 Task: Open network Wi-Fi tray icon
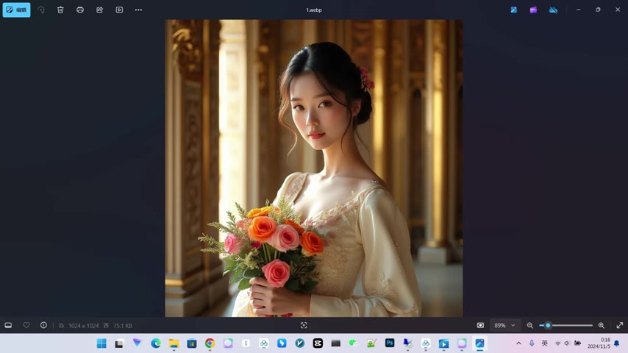(557, 343)
